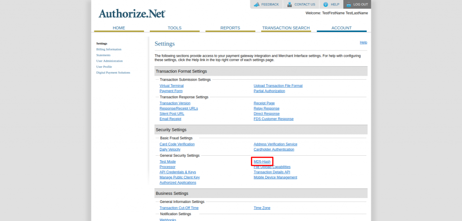Open Manage Public Client Key link
462x221 pixels.
pyautogui.click(x=180, y=177)
